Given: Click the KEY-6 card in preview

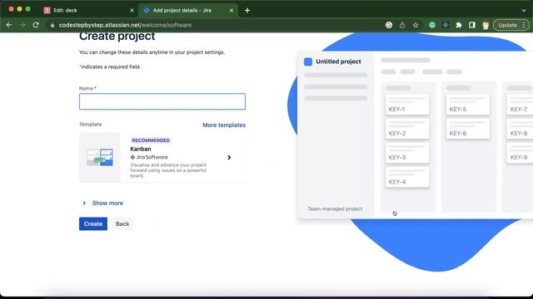Looking at the screenshot, I should click(x=468, y=129).
